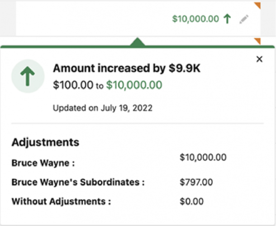Click Bruce Wayne's $10,000.00 adjustment value

coord(203,157)
